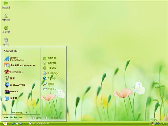Click 我的电脑 house icon in Start menu

45,63
